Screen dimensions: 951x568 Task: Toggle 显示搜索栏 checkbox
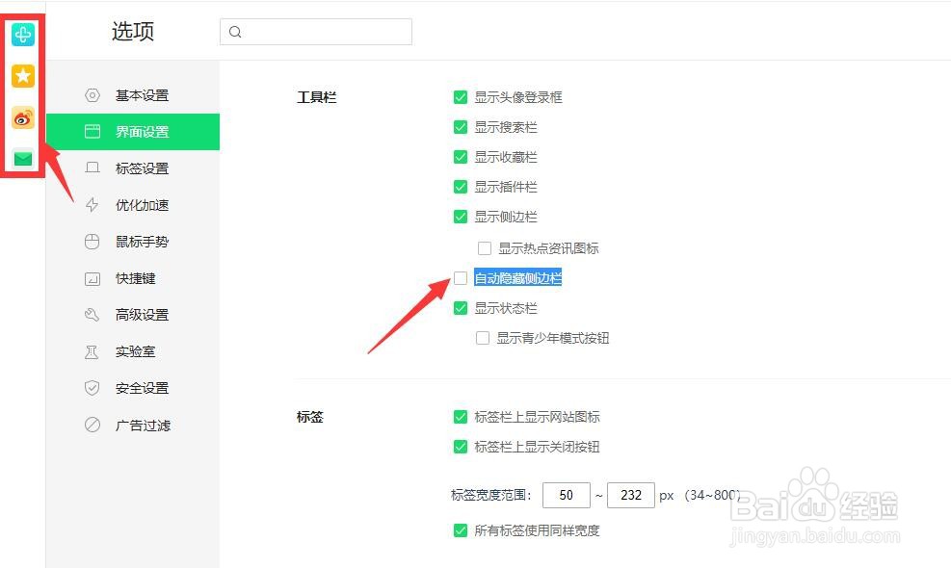(461, 127)
